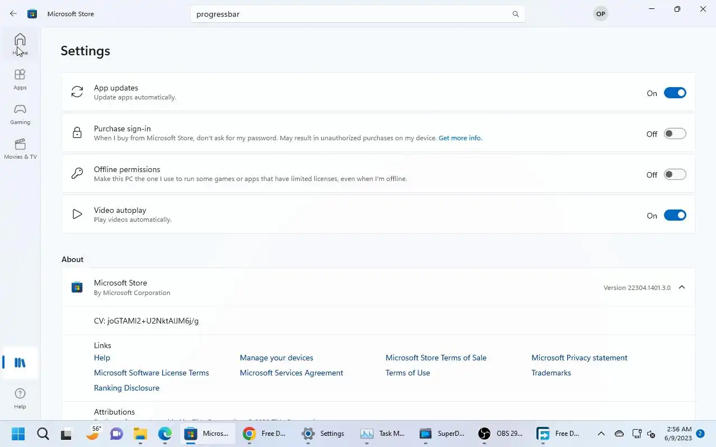Image resolution: width=716 pixels, height=447 pixels.
Task: Open the Ranking Disclosure link
Action: point(126,388)
